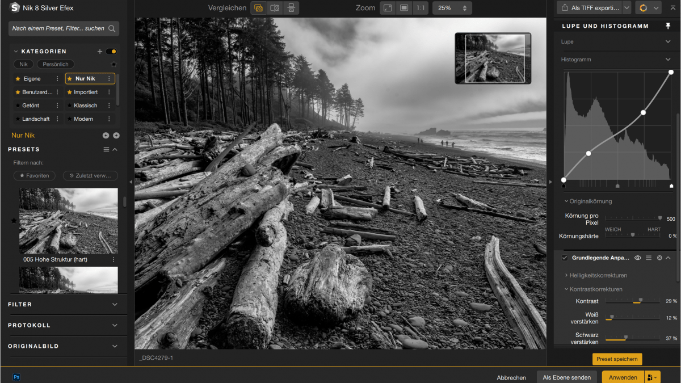This screenshot has width=681, height=383.
Task: Uncheck the Grundlegende Anpassungen checkbox
Action: 565,258
